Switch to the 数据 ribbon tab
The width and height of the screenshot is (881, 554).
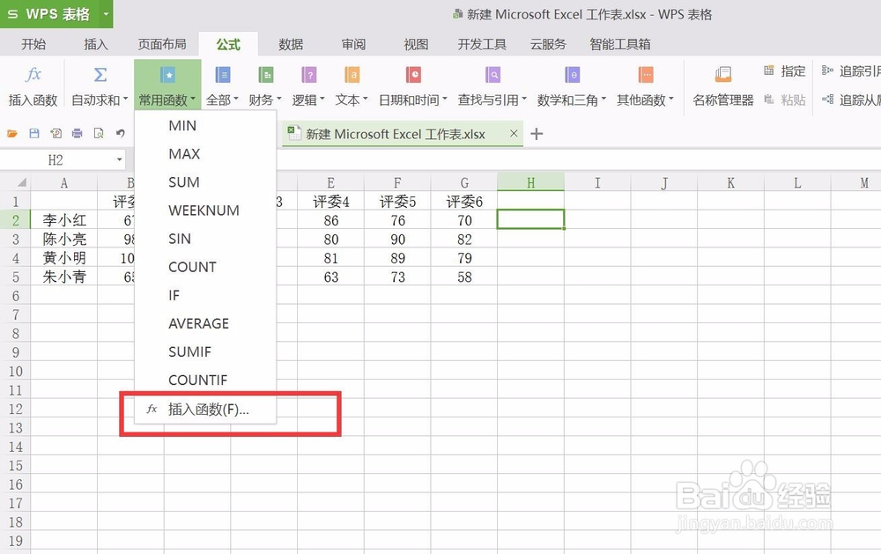pyautogui.click(x=291, y=44)
